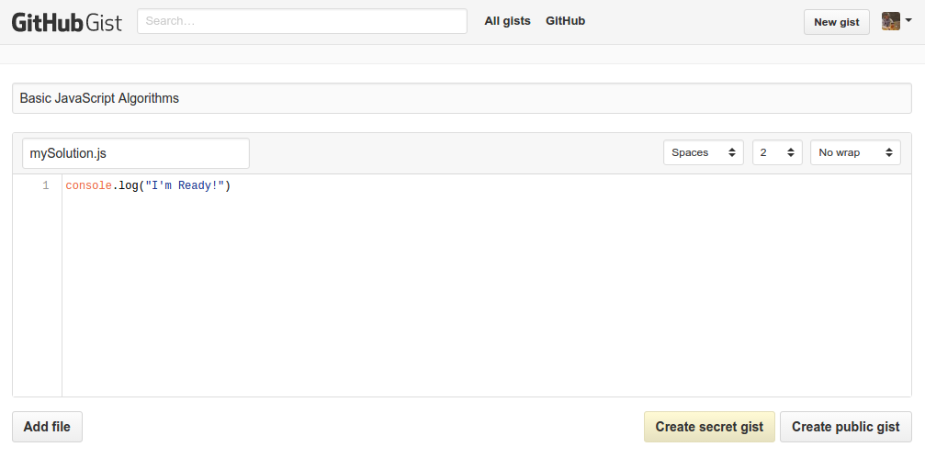Open the No wrap mode dropdown
Viewport: 925px width, 458px height.
click(x=854, y=152)
